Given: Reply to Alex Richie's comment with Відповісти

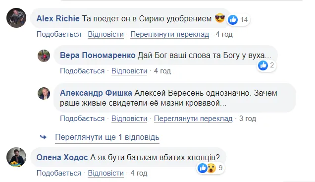Looking at the screenshot, I should pos(106,34).
